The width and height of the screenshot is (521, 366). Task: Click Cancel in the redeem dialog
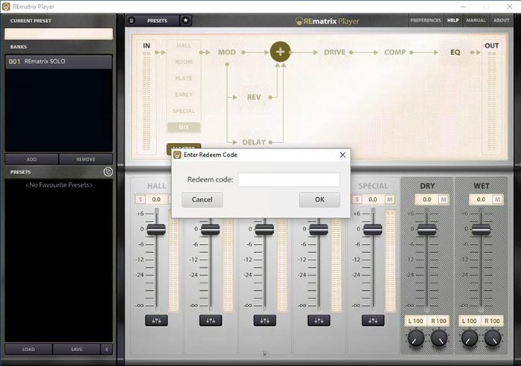tap(202, 199)
